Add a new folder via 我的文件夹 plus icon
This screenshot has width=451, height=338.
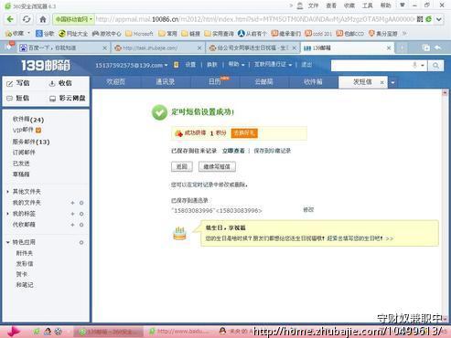72,203
